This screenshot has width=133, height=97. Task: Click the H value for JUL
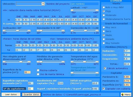click(x=60, y=20)
